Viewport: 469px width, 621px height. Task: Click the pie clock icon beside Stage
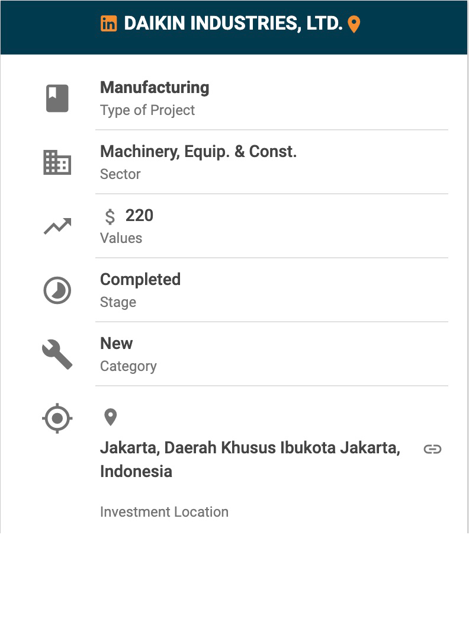[x=57, y=290]
